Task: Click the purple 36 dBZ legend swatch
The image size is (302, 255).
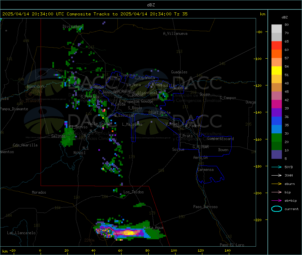Action: pos(276,112)
